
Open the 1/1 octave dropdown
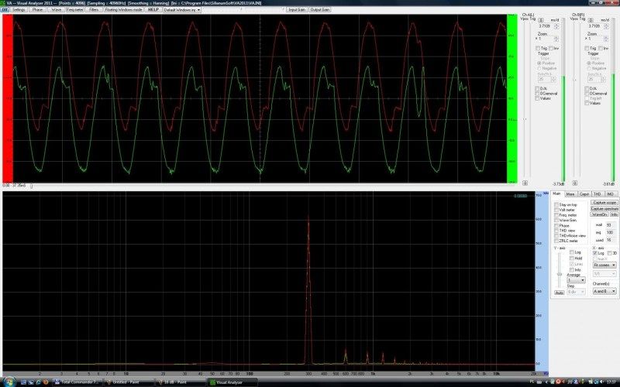[604, 274]
